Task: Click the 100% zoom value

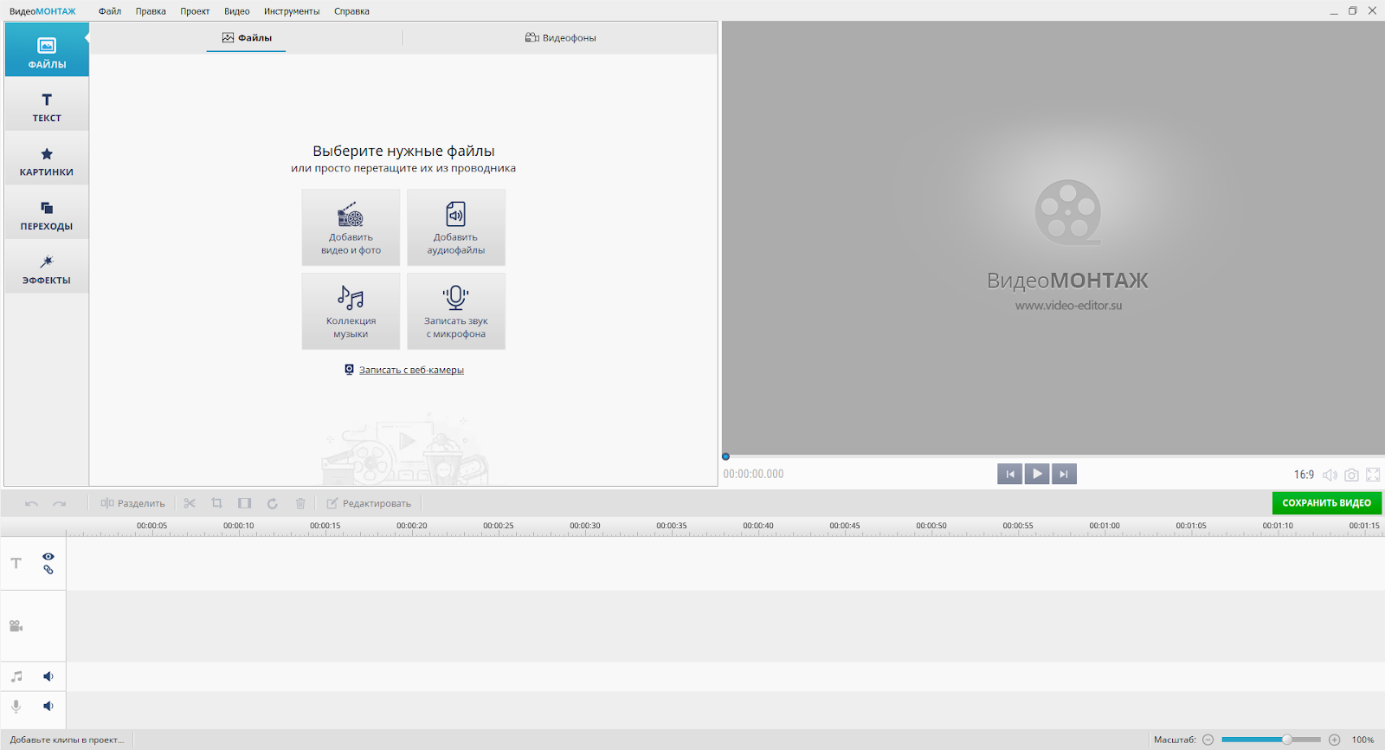Action: click(1362, 740)
